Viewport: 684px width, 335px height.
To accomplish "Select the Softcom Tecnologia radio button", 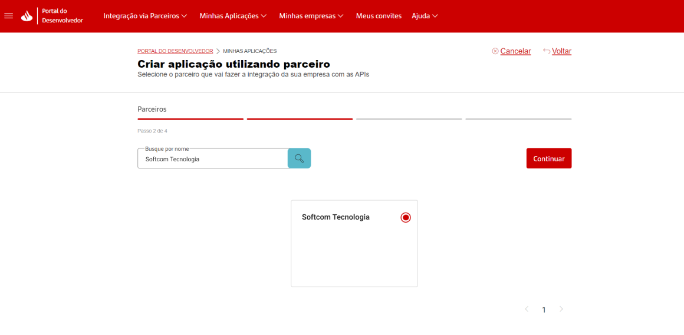I will (406, 217).
